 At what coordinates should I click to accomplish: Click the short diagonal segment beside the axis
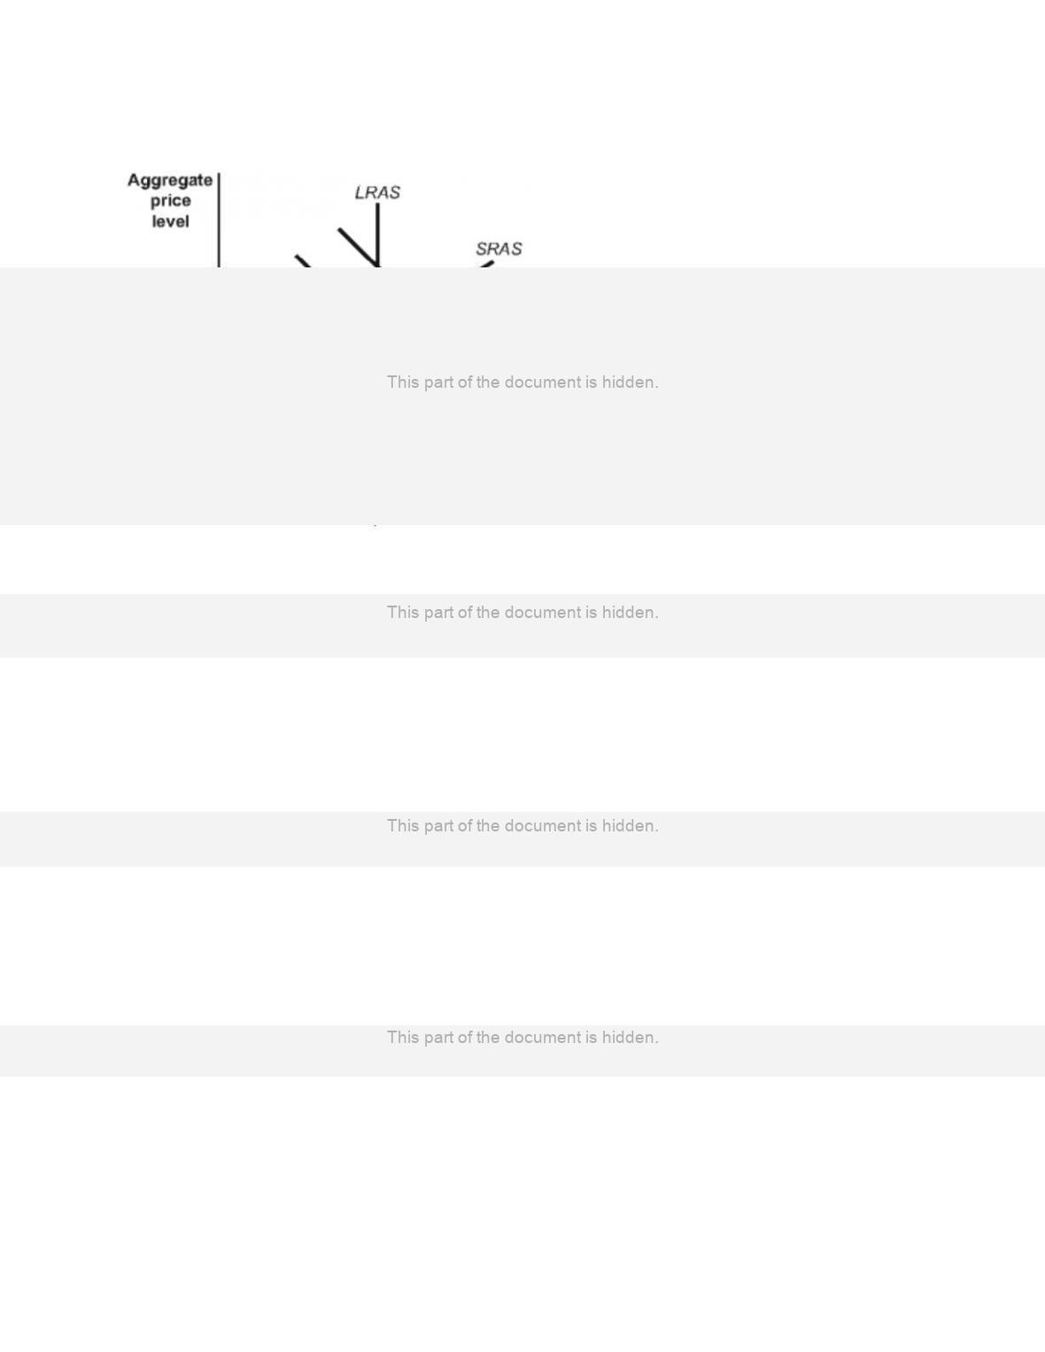click(304, 261)
